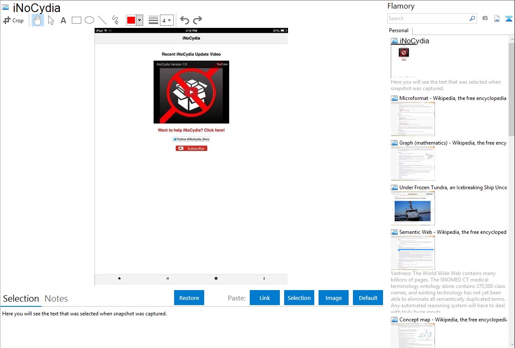Pick the rectangle drawing tool
The width and height of the screenshot is (515, 348).
click(76, 20)
